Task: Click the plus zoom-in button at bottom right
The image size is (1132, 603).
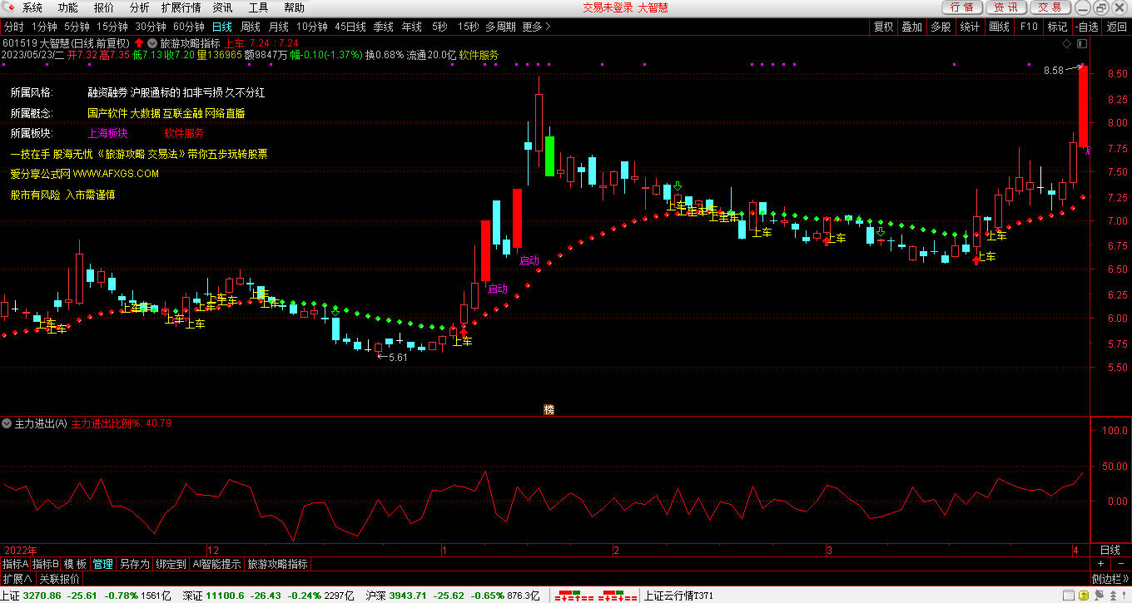Action: click(x=1100, y=564)
